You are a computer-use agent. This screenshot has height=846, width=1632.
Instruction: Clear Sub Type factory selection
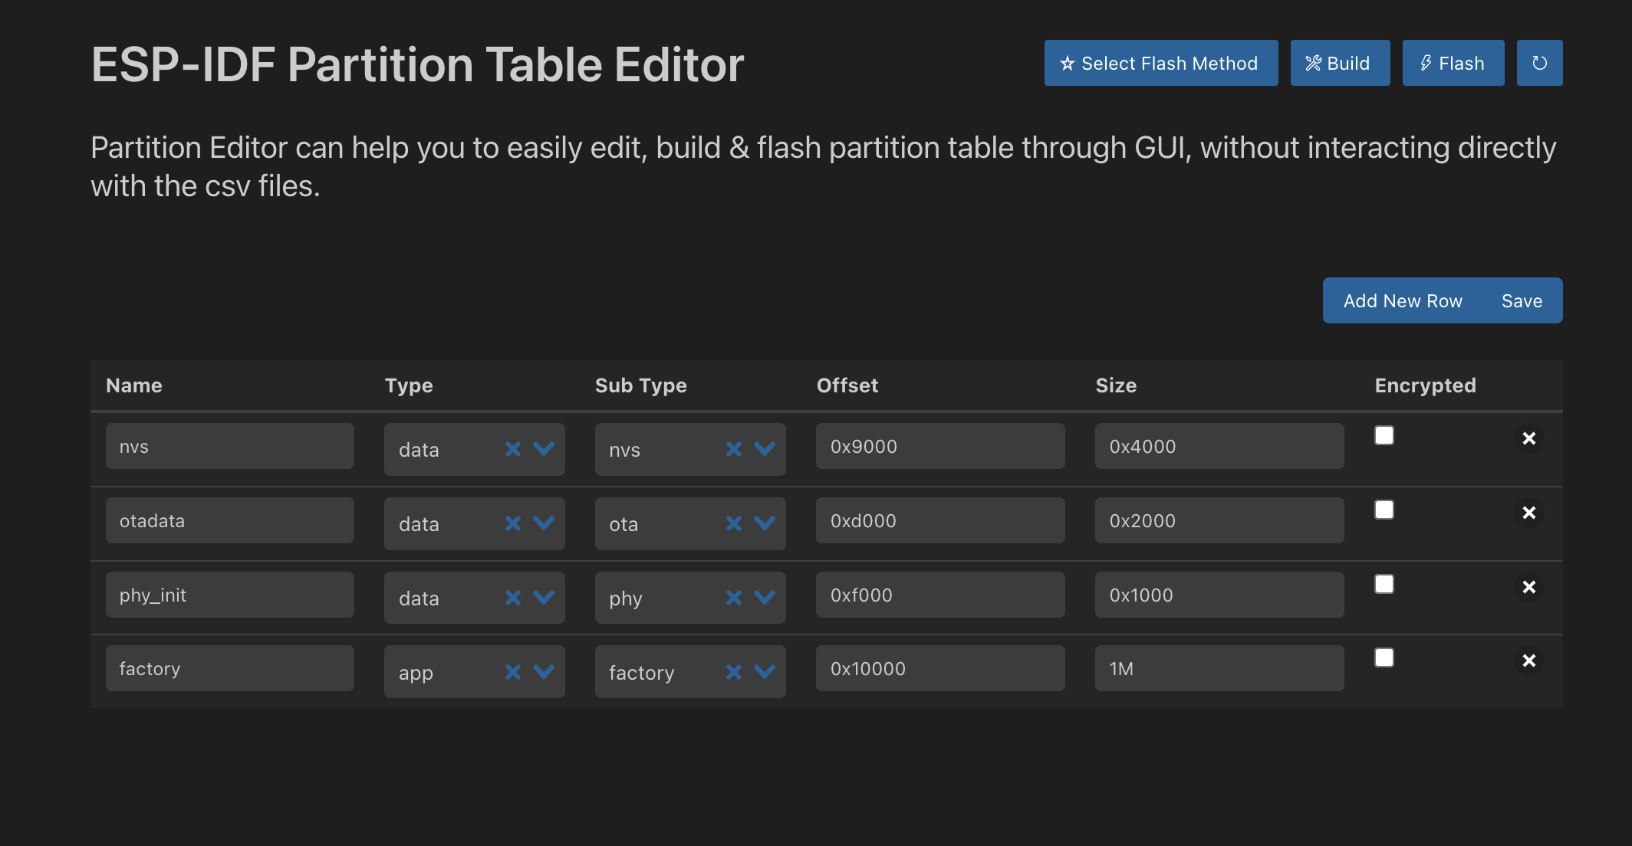pyautogui.click(x=734, y=672)
